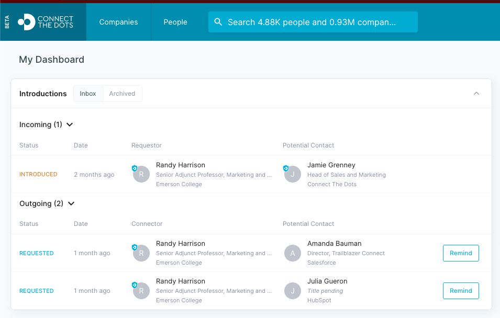Click the Salesforce company text

(321, 263)
